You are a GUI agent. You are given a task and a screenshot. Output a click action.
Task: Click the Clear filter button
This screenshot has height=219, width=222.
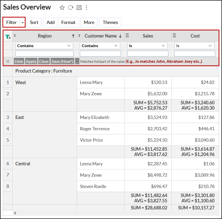(x=44, y=61)
